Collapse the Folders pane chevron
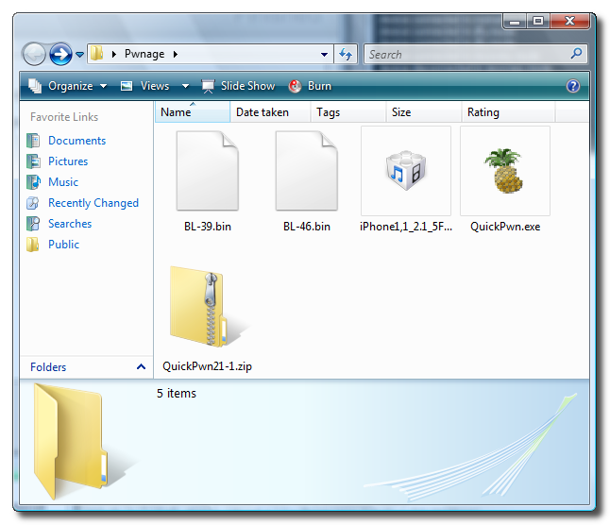The width and height of the screenshot is (610, 525). 141,367
